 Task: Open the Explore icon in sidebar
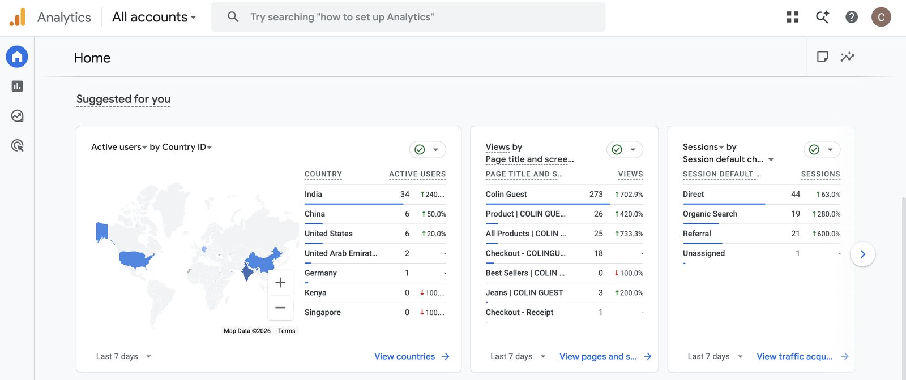17,116
